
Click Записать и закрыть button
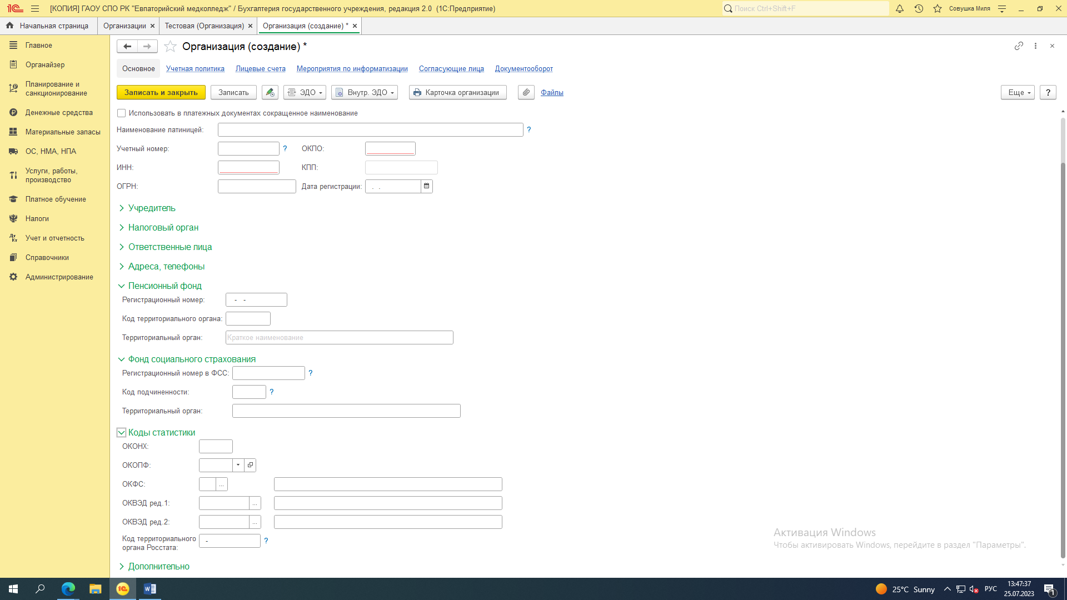tap(161, 92)
